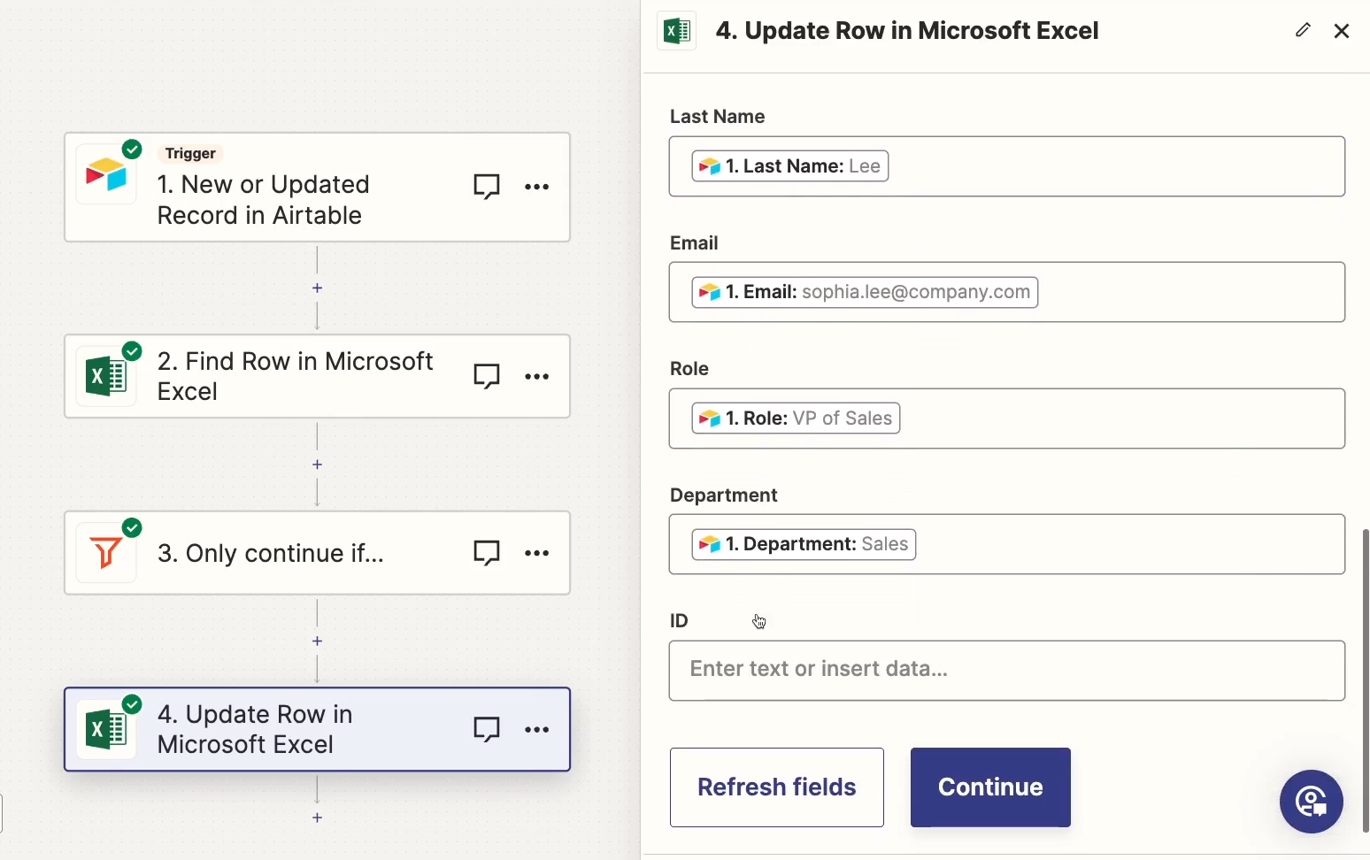
Task: Select the '3. Only continue if...' step
Action: 317,553
